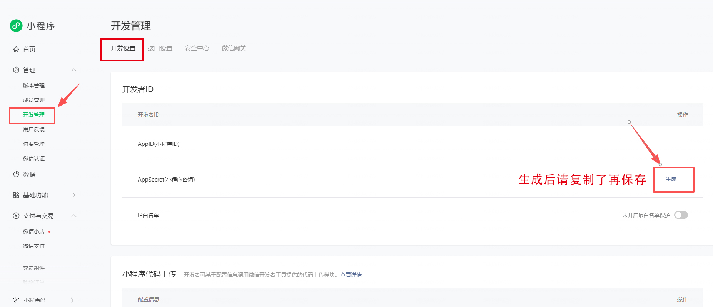Image resolution: width=713 pixels, height=307 pixels.
Task: Click the 支付与交易 yen icon
Action: click(x=16, y=216)
